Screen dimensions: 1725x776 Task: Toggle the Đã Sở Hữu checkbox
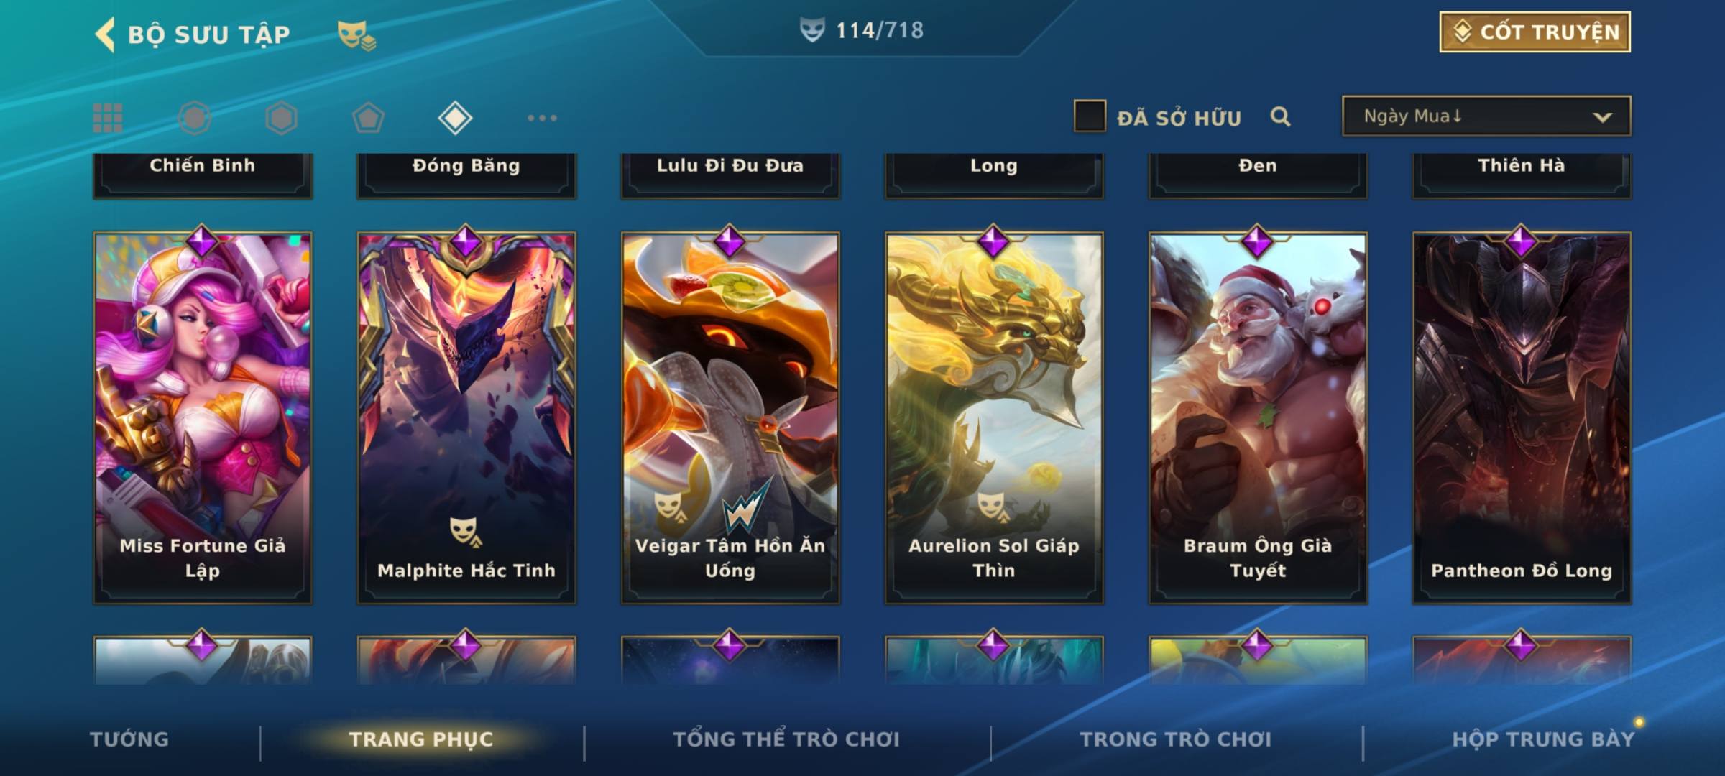coord(1090,116)
